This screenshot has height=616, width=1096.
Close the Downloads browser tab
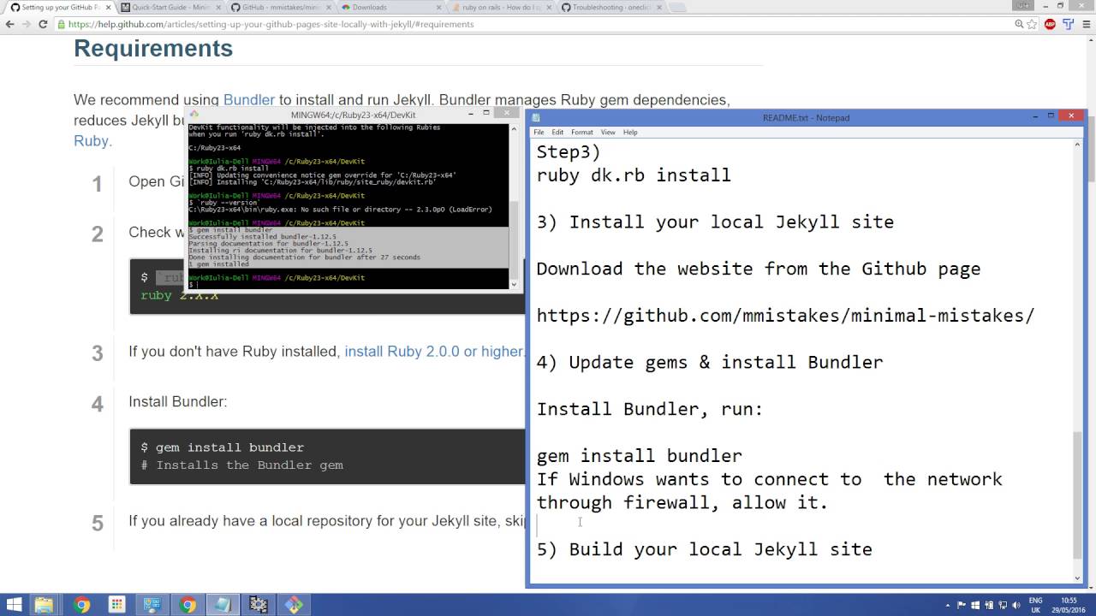[438, 7]
